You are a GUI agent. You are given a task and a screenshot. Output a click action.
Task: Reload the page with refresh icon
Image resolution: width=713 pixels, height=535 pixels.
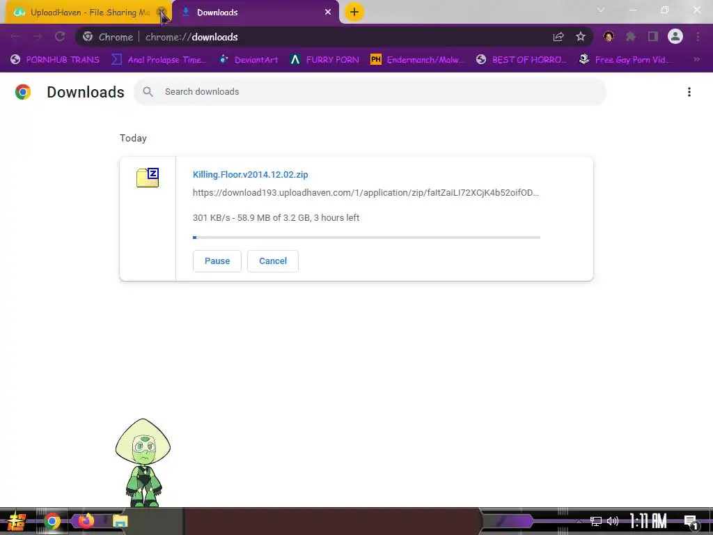coord(60,37)
